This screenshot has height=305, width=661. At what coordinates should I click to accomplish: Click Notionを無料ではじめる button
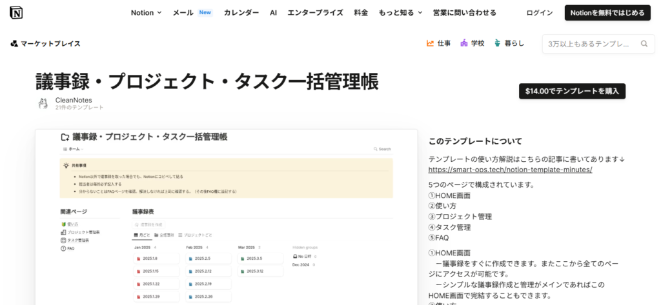tap(607, 13)
